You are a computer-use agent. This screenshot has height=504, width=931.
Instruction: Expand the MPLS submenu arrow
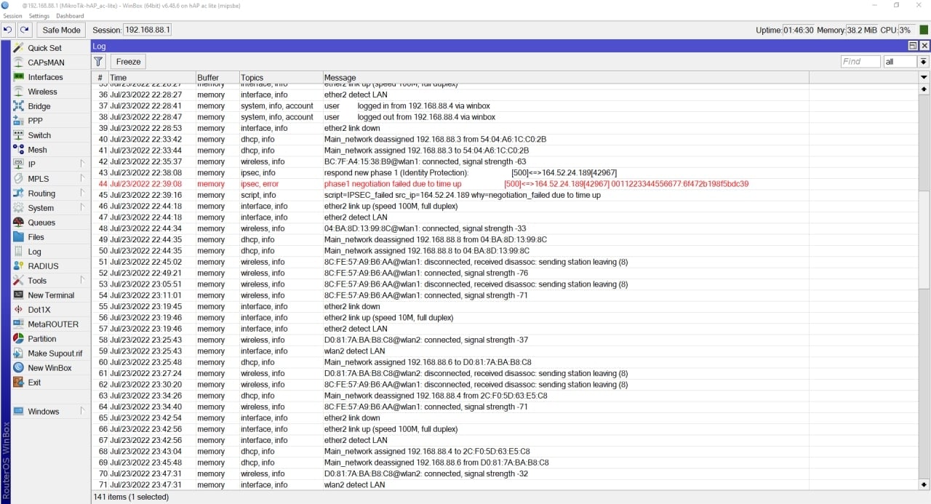82,179
